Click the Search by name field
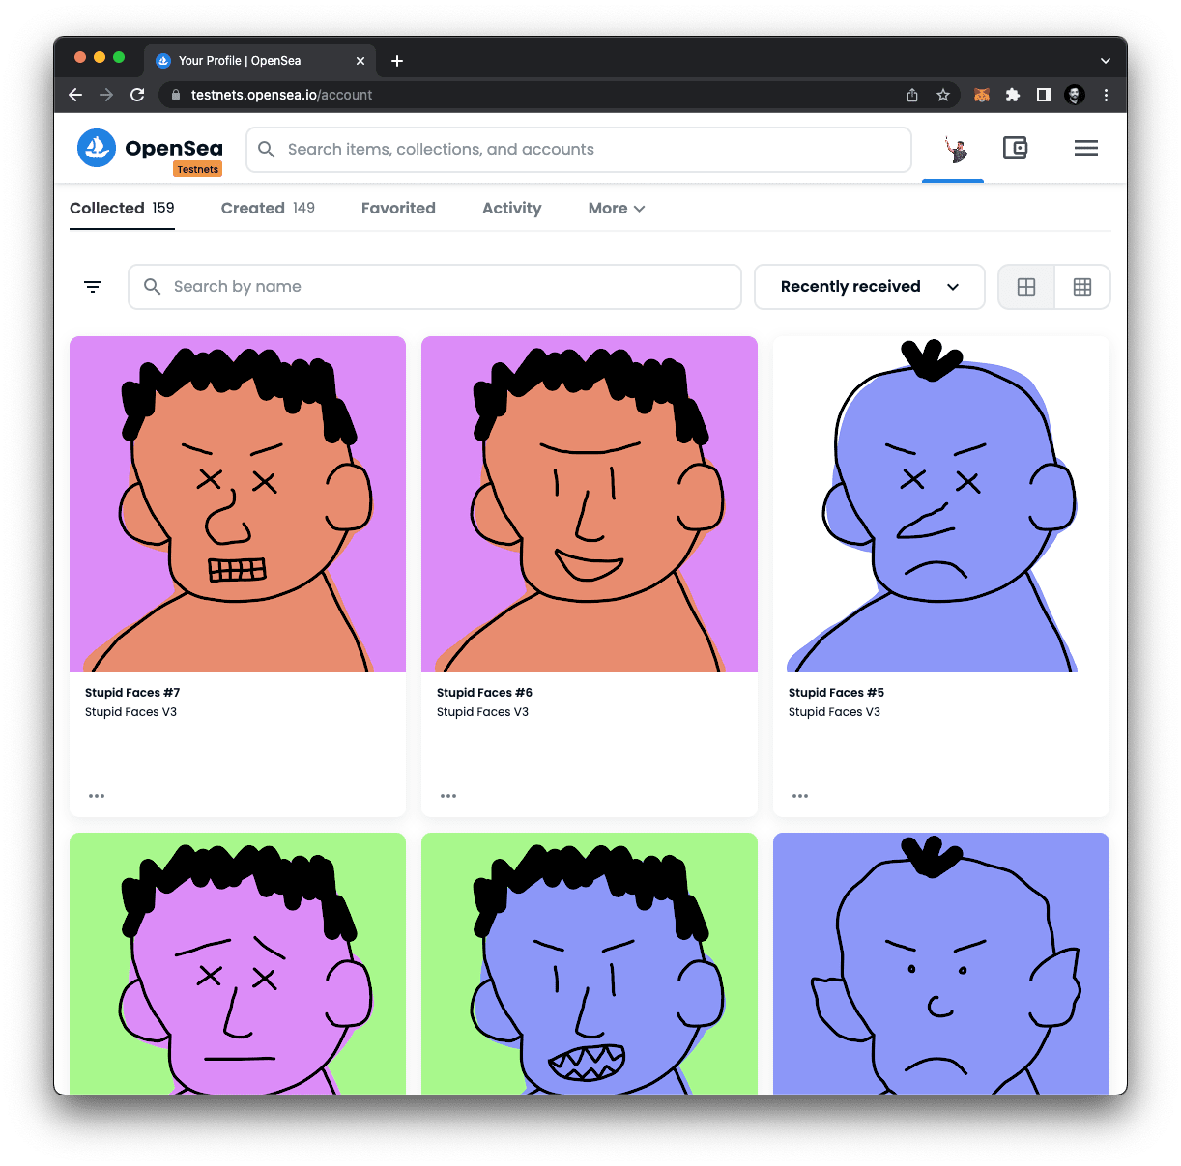1181x1166 pixels. 435,287
